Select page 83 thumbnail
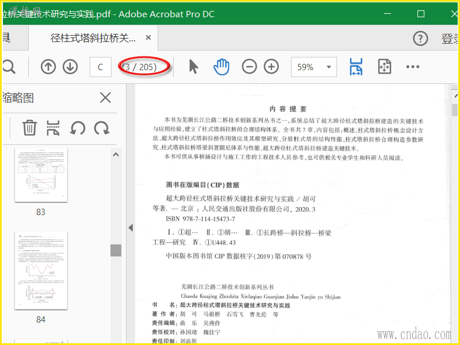This screenshot has height=345, width=460. [41, 175]
